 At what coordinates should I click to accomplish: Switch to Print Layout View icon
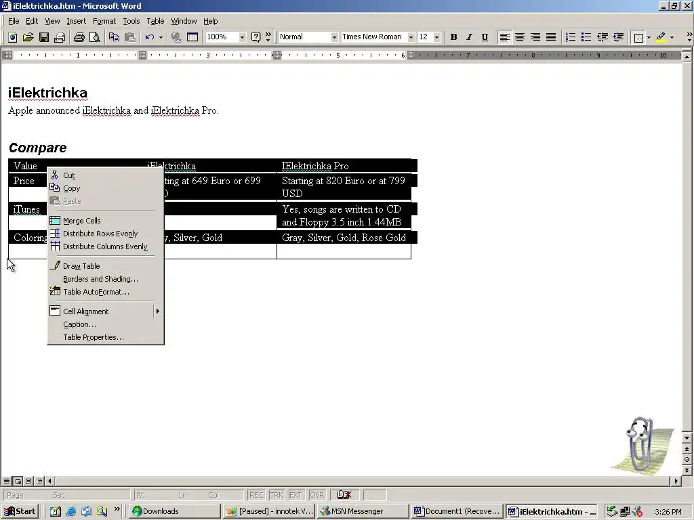tap(28, 481)
